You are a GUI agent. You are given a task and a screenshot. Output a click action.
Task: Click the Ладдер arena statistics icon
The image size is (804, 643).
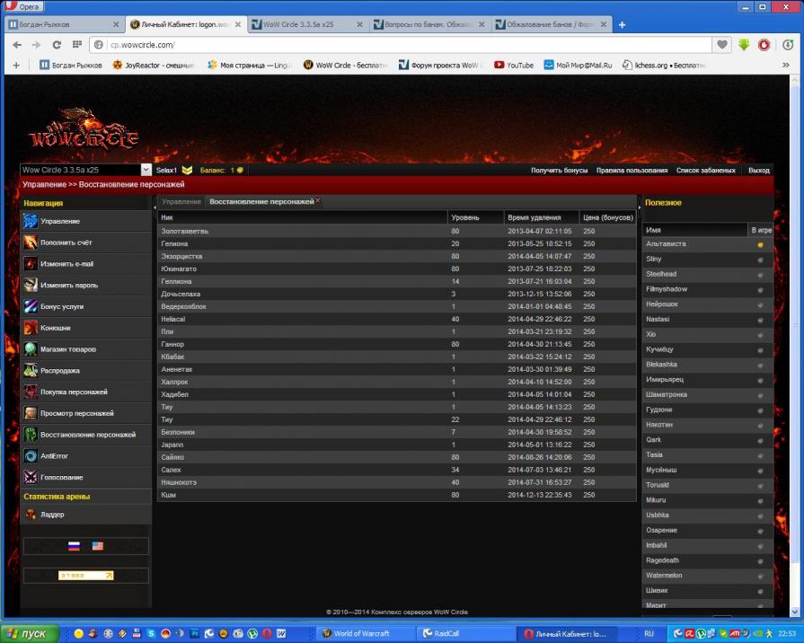(x=31, y=515)
